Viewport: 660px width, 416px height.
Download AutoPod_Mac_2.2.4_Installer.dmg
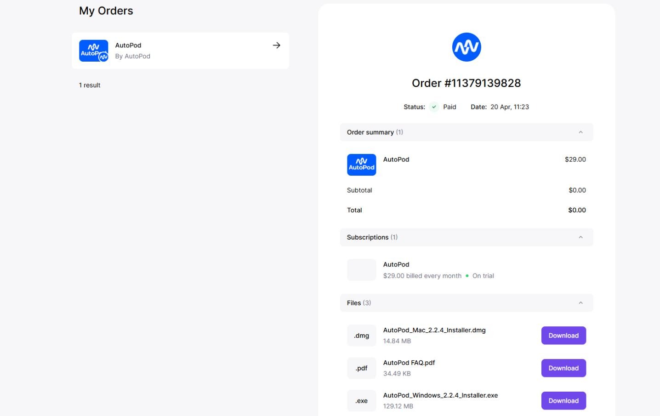[x=563, y=336]
